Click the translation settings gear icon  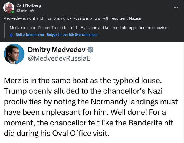pyautogui.click(x=11, y=35)
